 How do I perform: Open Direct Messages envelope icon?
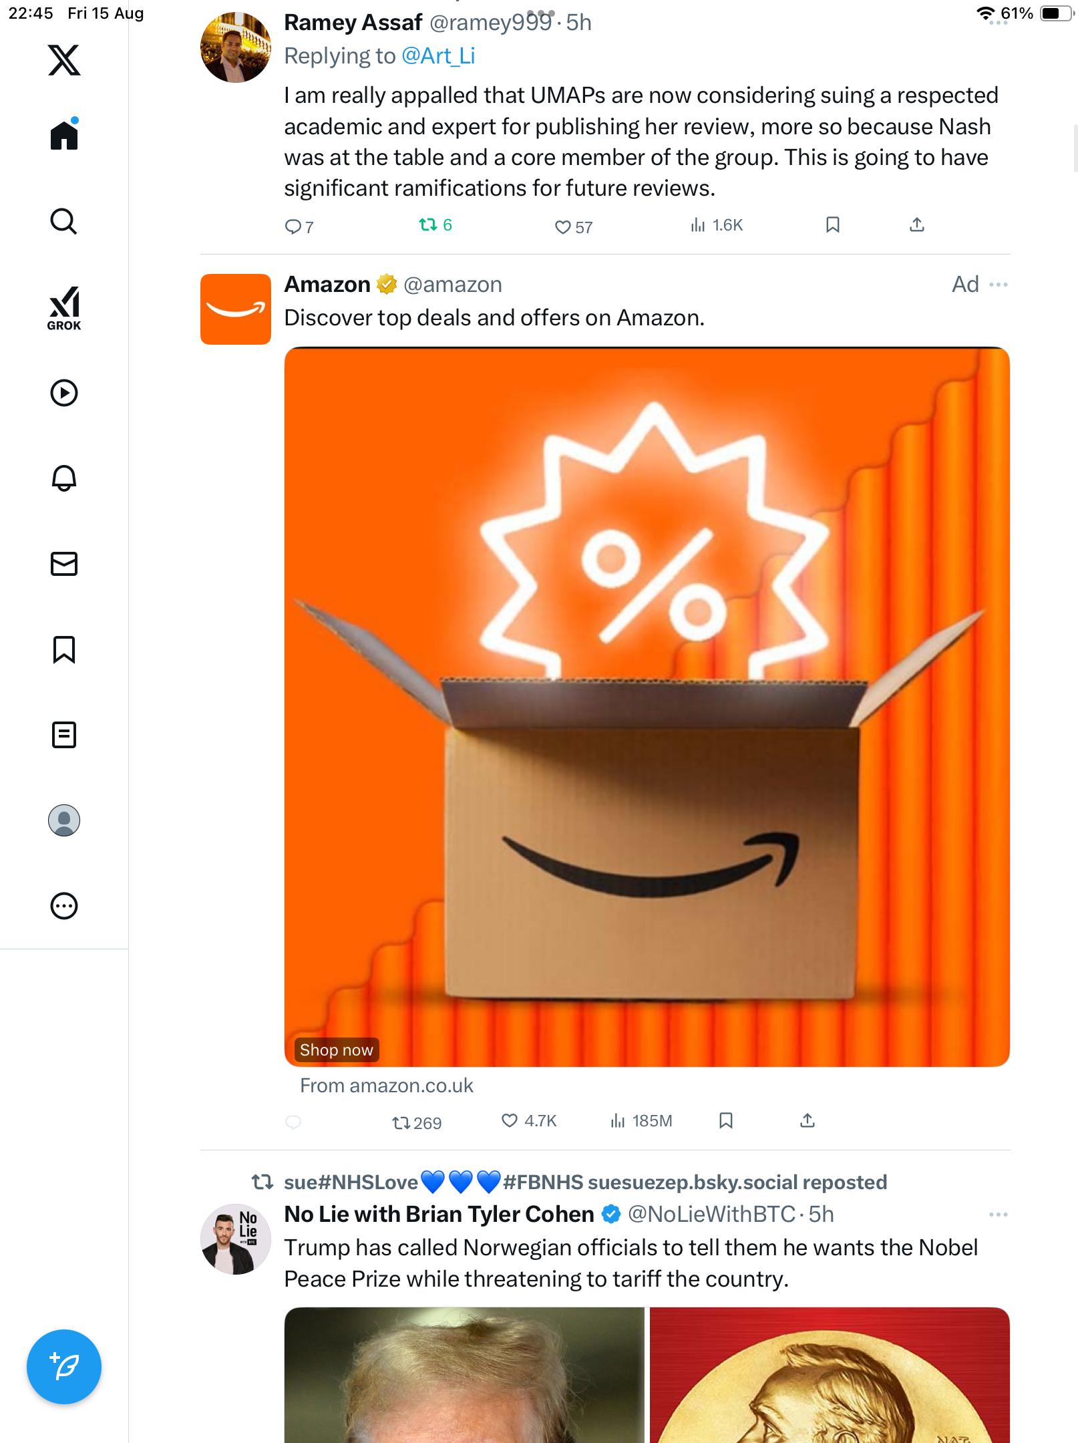pyautogui.click(x=64, y=564)
